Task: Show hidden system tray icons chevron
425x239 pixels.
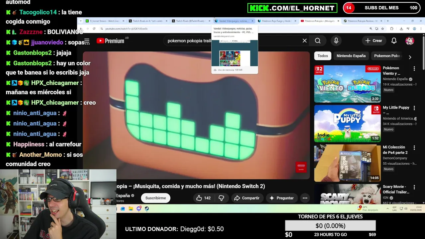Action: pyautogui.click(x=387, y=208)
